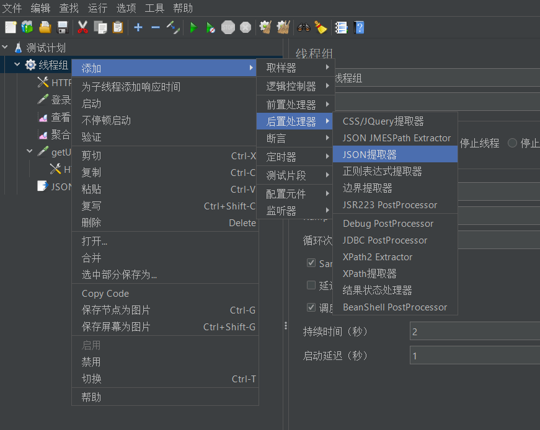This screenshot has height=430, width=540.
Task: Select the 停止 radio button after 停止线程
Action: pyautogui.click(x=512, y=143)
